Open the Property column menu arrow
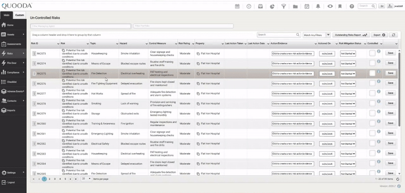The height and width of the screenshot is (193, 405). pyautogui.click(x=222, y=44)
